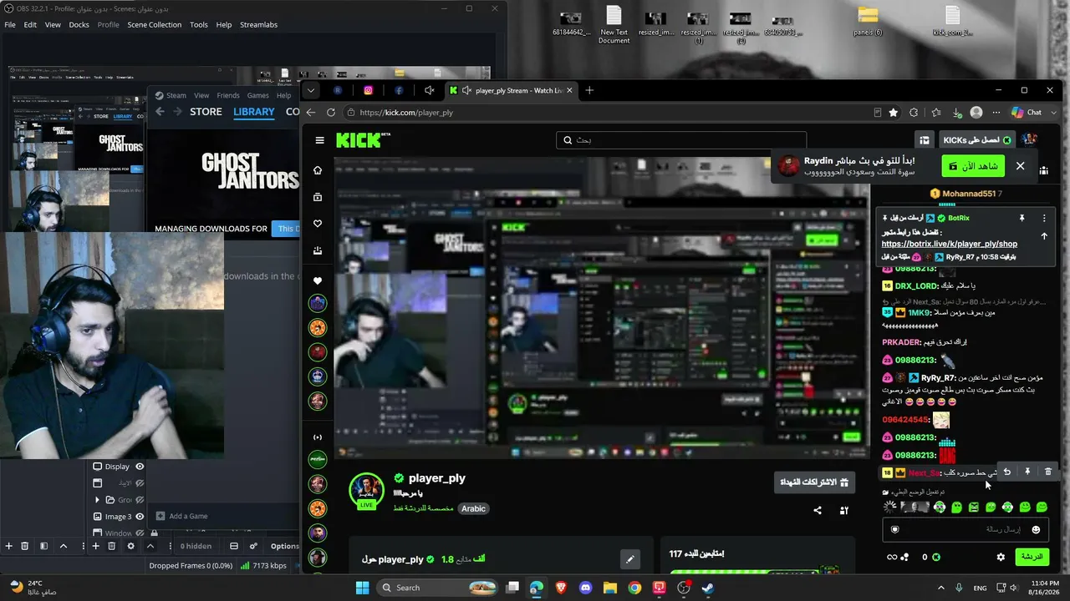The width and height of the screenshot is (1070, 601).
Task: Click the gifted subscriptions button
Action: point(814,482)
